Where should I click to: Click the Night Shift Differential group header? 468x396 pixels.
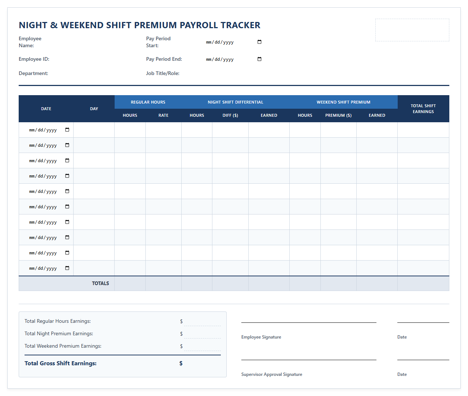tap(235, 102)
